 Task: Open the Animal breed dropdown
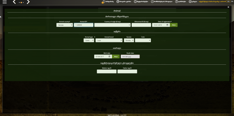click(109, 40)
